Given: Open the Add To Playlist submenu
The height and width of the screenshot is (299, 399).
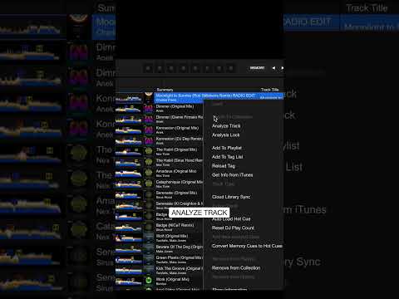Looking at the screenshot, I should click(227, 148).
